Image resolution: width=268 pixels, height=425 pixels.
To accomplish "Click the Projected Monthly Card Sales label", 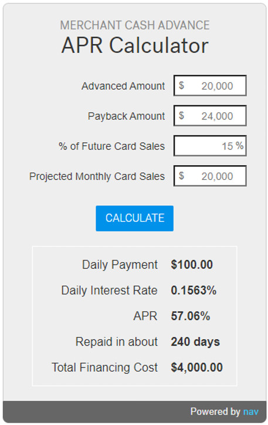I will 97,176.
